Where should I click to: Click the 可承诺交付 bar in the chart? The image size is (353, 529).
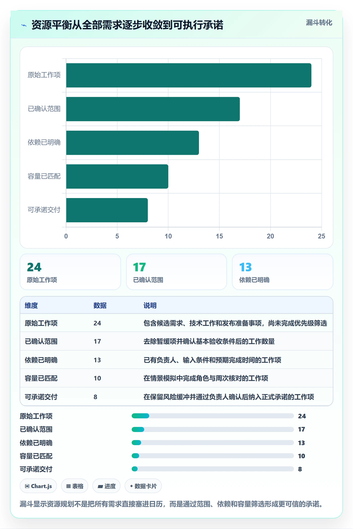click(x=107, y=210)
